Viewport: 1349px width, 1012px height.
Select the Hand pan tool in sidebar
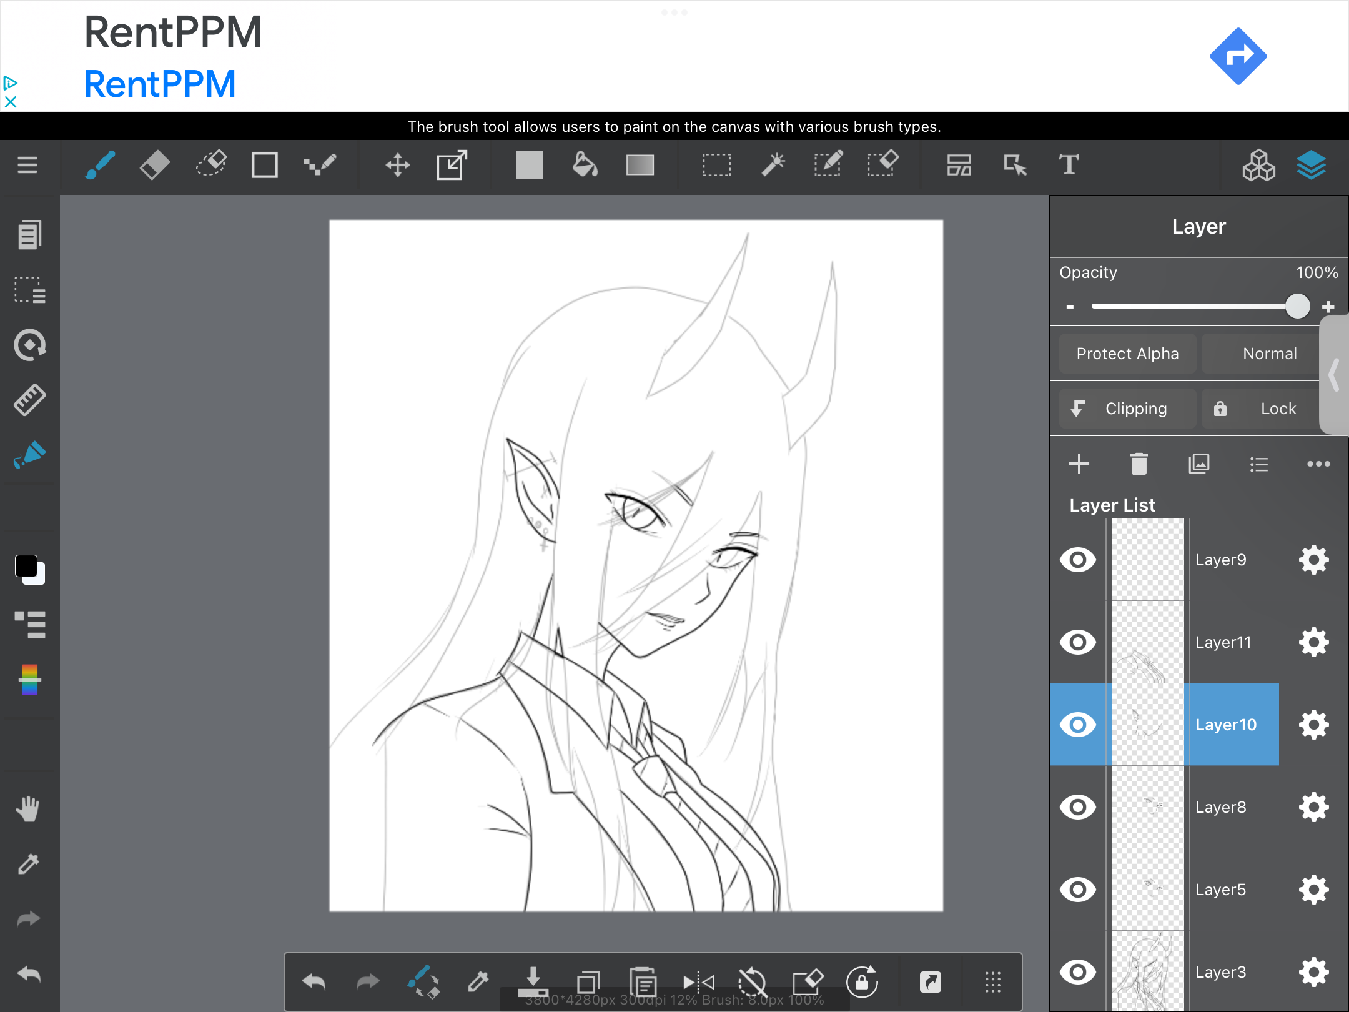[28, 809]
